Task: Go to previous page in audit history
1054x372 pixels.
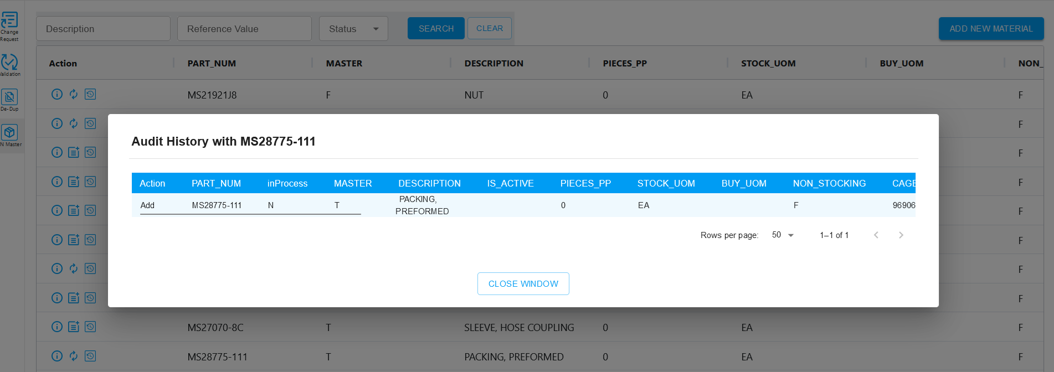Action: (x=876, y=235)
